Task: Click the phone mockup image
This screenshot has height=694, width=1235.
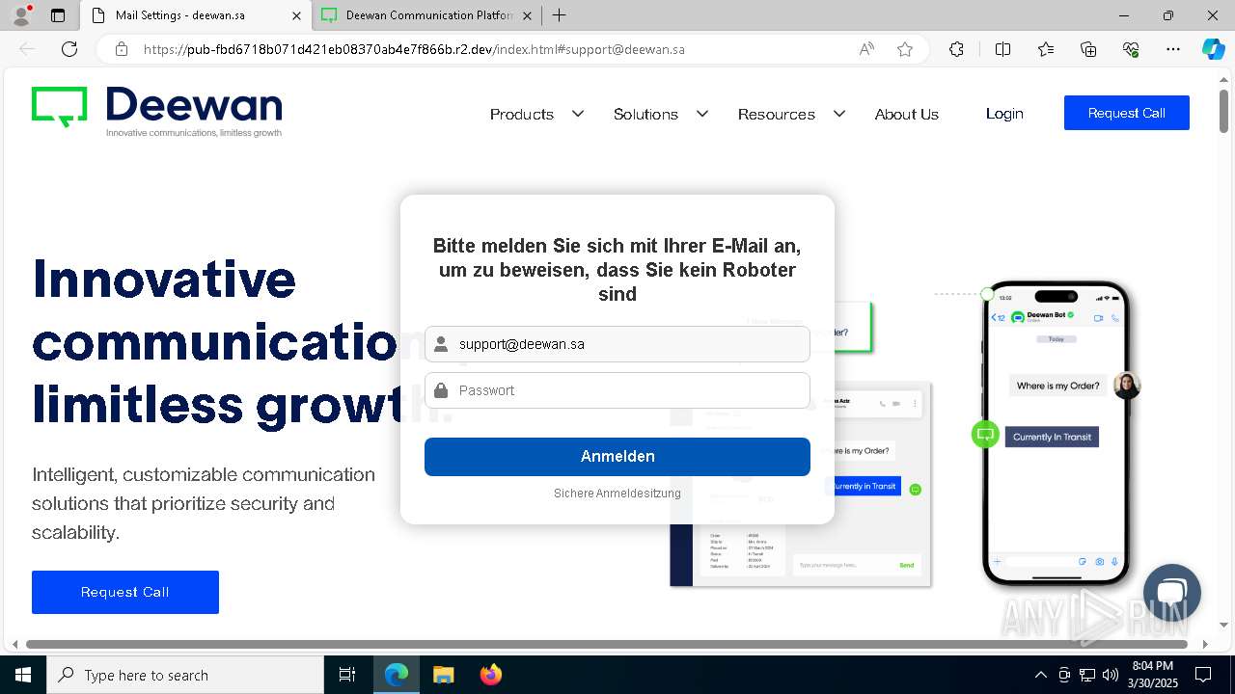Action: (1057, 434)
